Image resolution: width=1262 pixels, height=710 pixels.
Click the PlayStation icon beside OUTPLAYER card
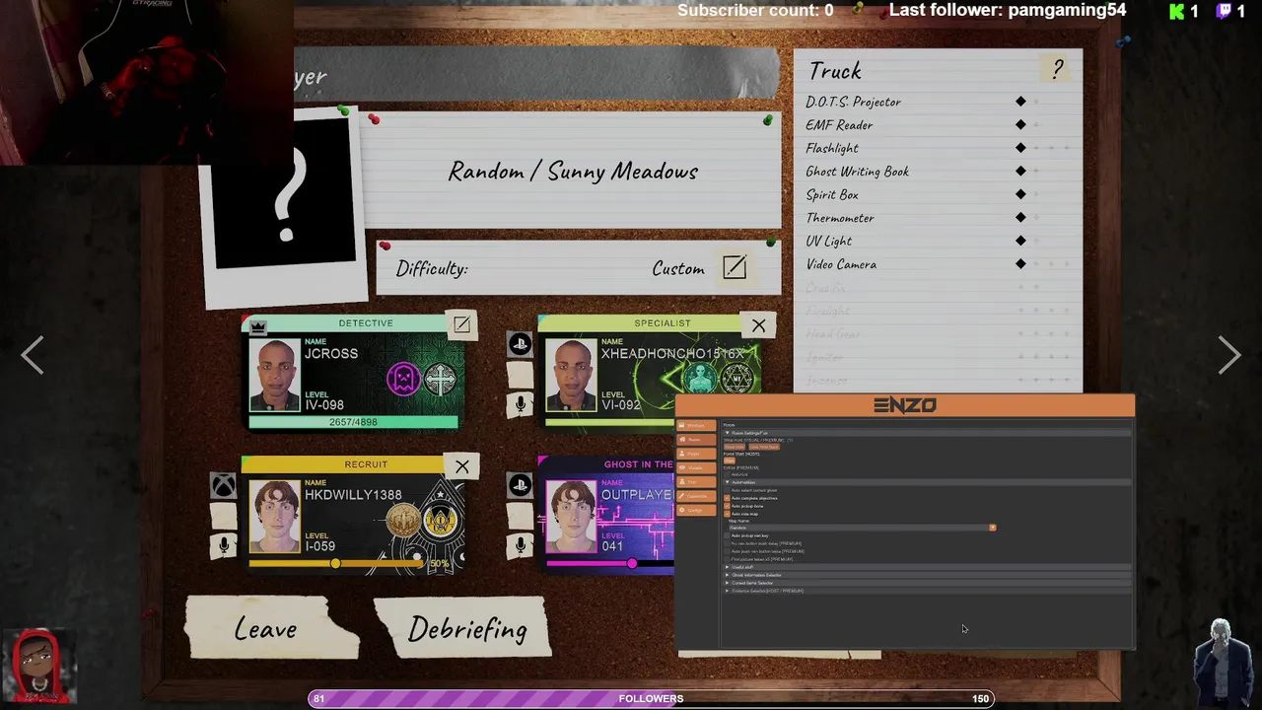tap(520, 485)
